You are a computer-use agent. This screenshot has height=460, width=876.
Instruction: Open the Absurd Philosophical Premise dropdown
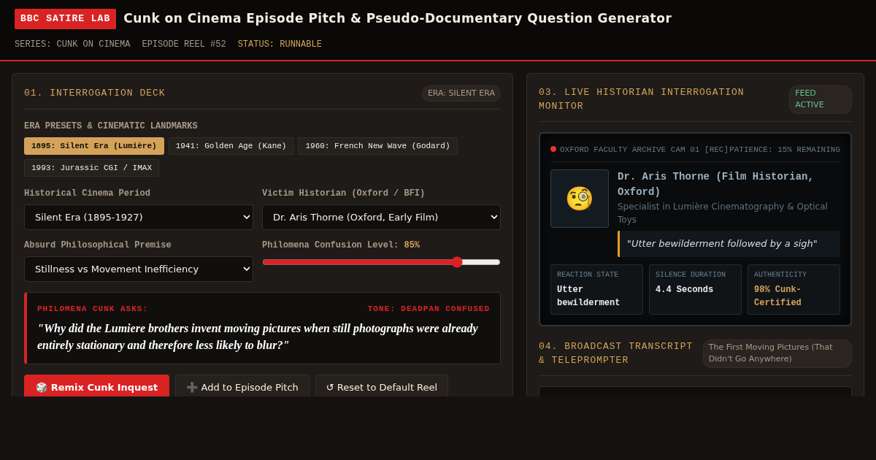139,269
